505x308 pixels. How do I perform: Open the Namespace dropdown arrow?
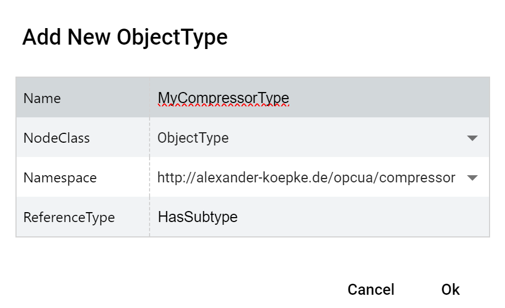[x=472, y=178]
